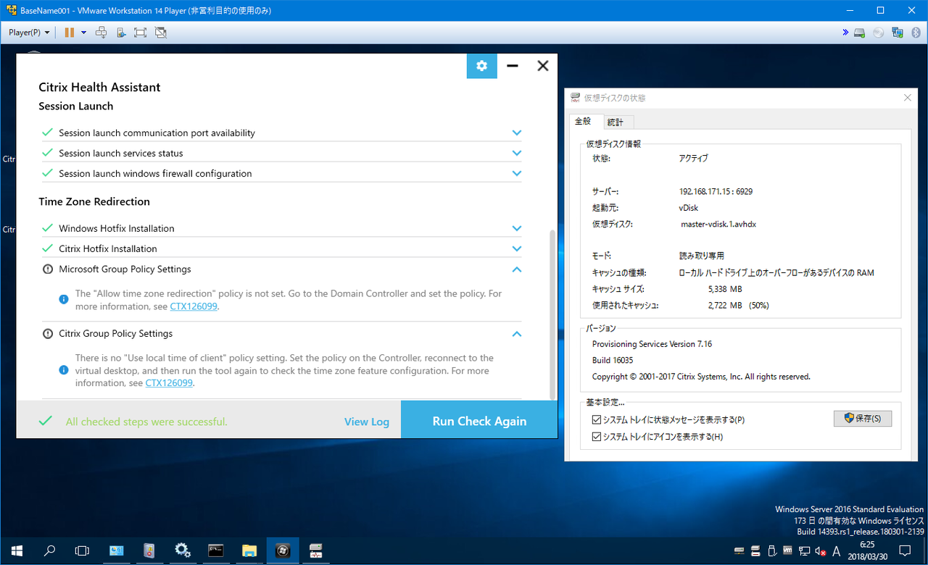This screenshot has width=928, height=565.
Task: Enter full screen mode from the toolbar
Action: click(x=140, y=32)
